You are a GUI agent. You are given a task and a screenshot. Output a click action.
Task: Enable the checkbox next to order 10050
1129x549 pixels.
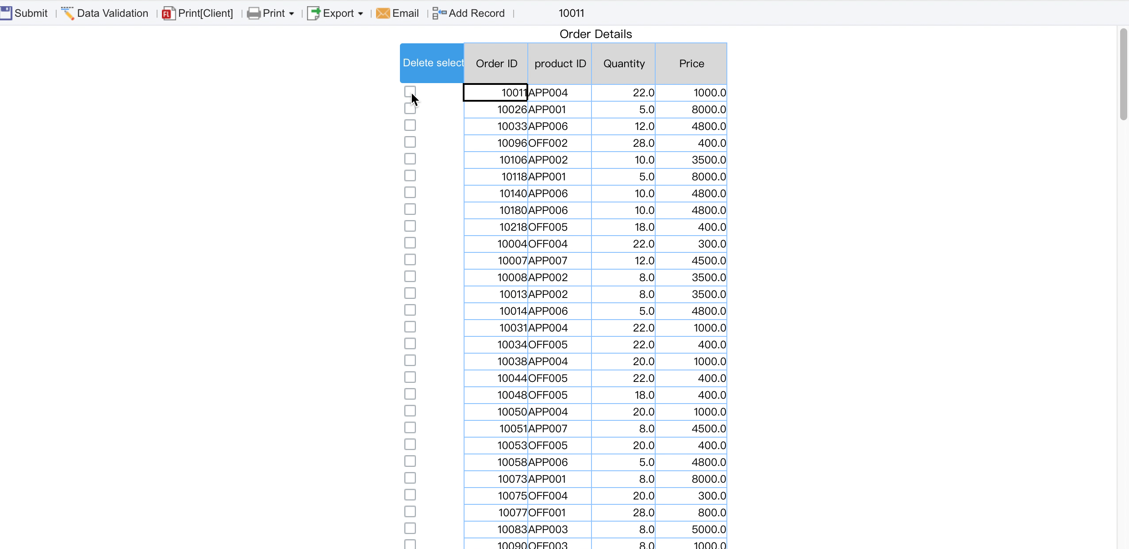pos(410,411)
